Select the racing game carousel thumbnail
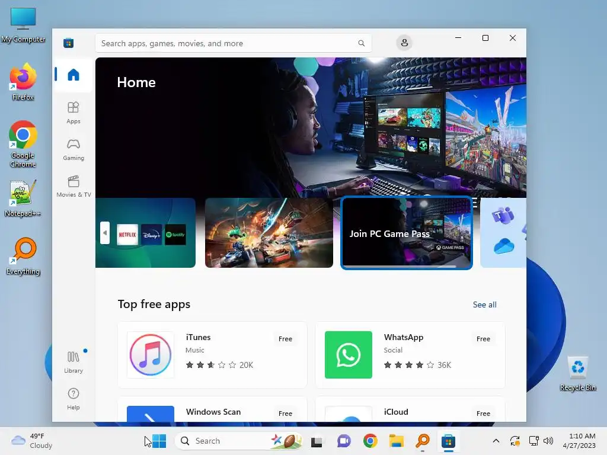This screenshot has height=455, width=607. [x=269, y=233]
